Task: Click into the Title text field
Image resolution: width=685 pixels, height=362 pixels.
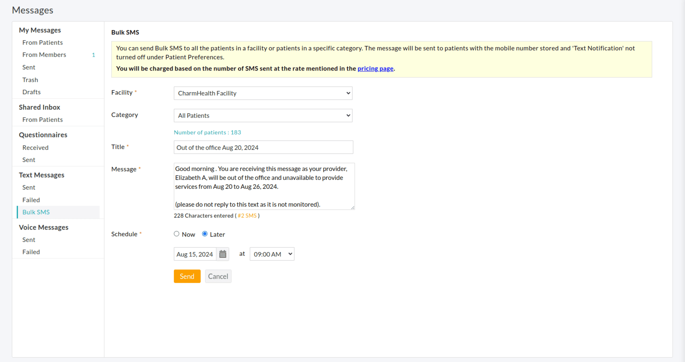Action: pyautogui.click(x=263, y=147)
